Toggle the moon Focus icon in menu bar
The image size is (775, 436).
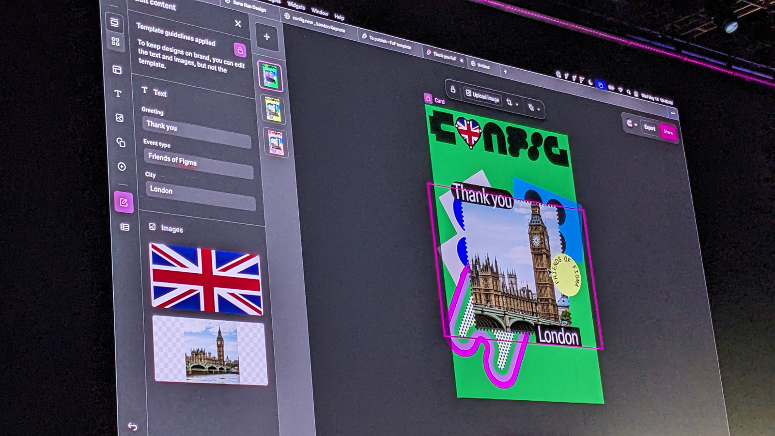590,83
